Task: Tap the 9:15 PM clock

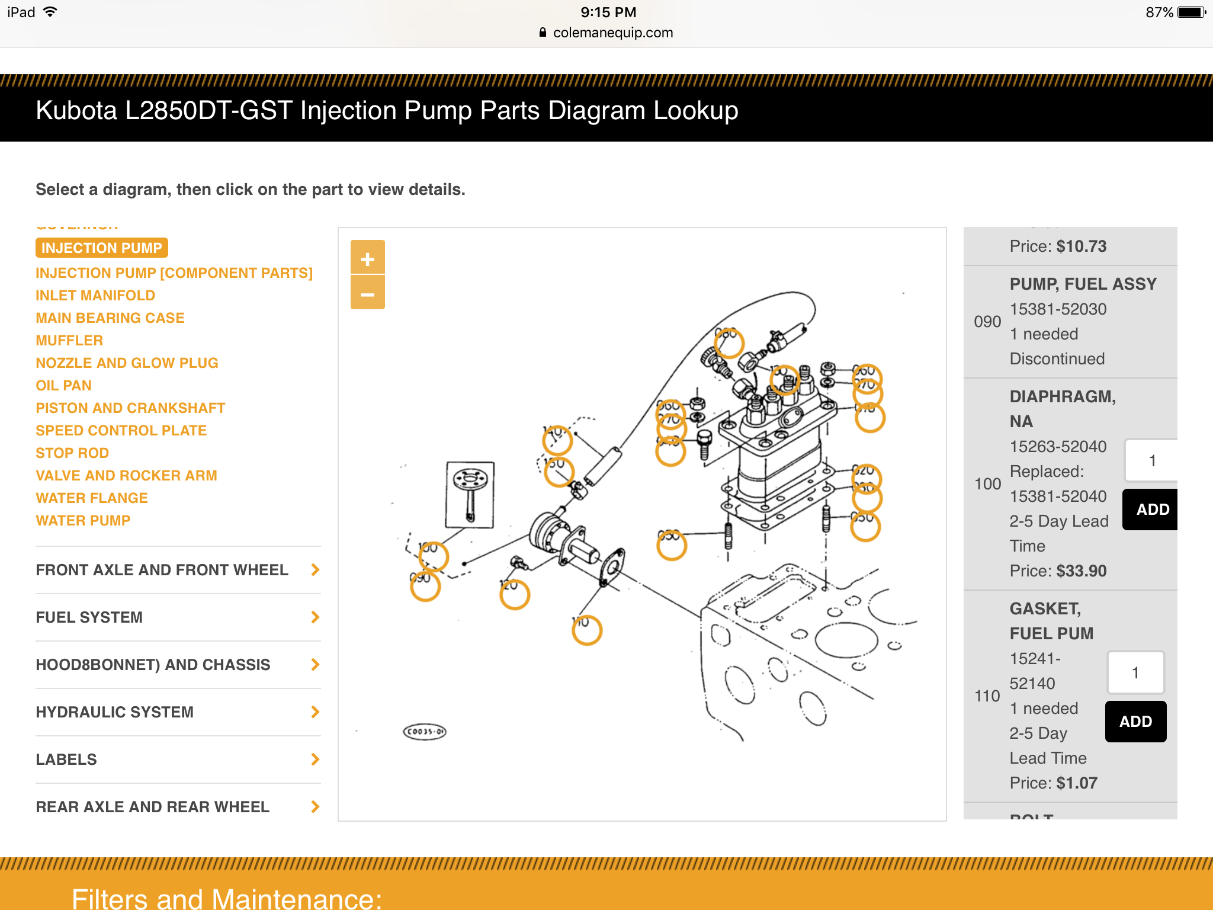Action: 608,12
